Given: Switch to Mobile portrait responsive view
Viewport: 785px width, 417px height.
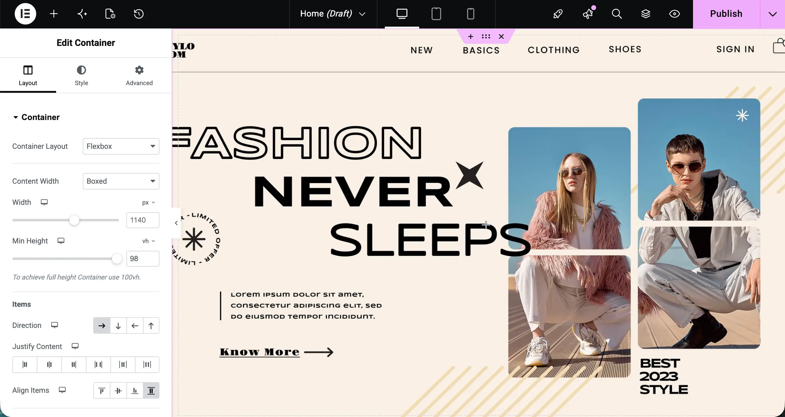Looking at the screenshot, I should point(470,14).
